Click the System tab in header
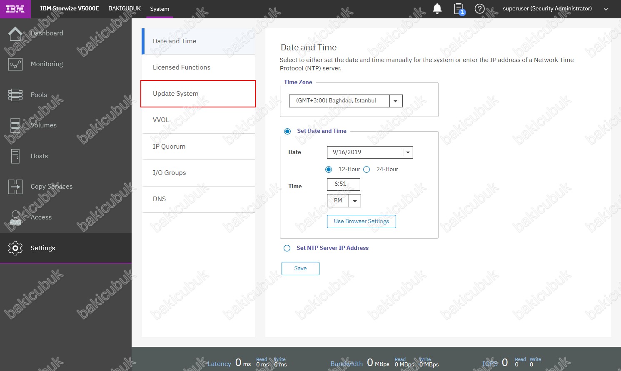621x371 pixels. [x=160, y=9]
